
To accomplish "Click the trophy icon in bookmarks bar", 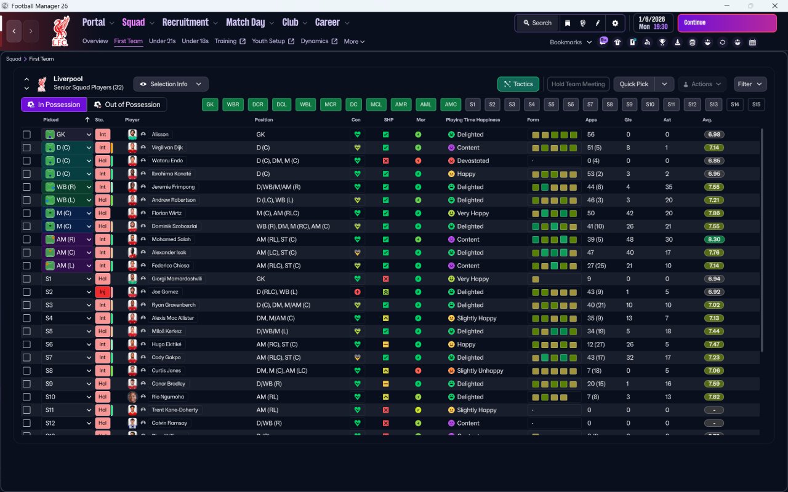I will coord(662,42).
